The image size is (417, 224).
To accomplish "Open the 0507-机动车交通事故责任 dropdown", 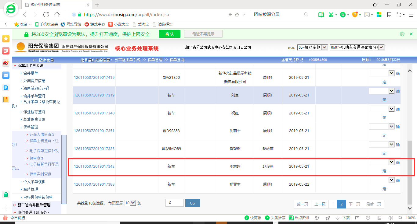I will tap(357, 47).
